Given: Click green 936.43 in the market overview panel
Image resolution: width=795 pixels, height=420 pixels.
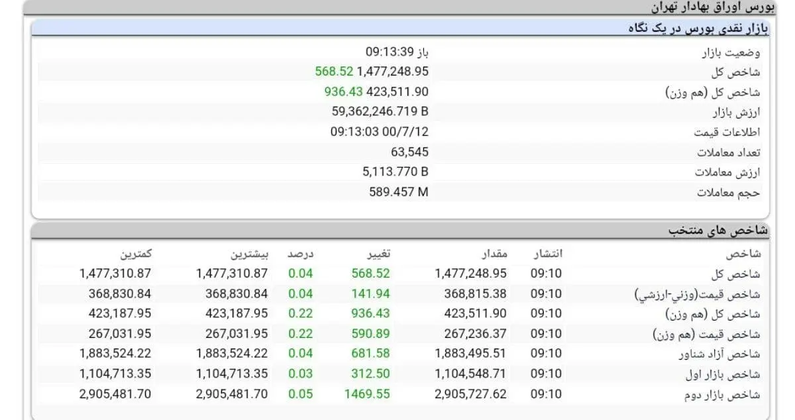Looking at the screenshot, I should pyautogui.click(x=343, y=91).
